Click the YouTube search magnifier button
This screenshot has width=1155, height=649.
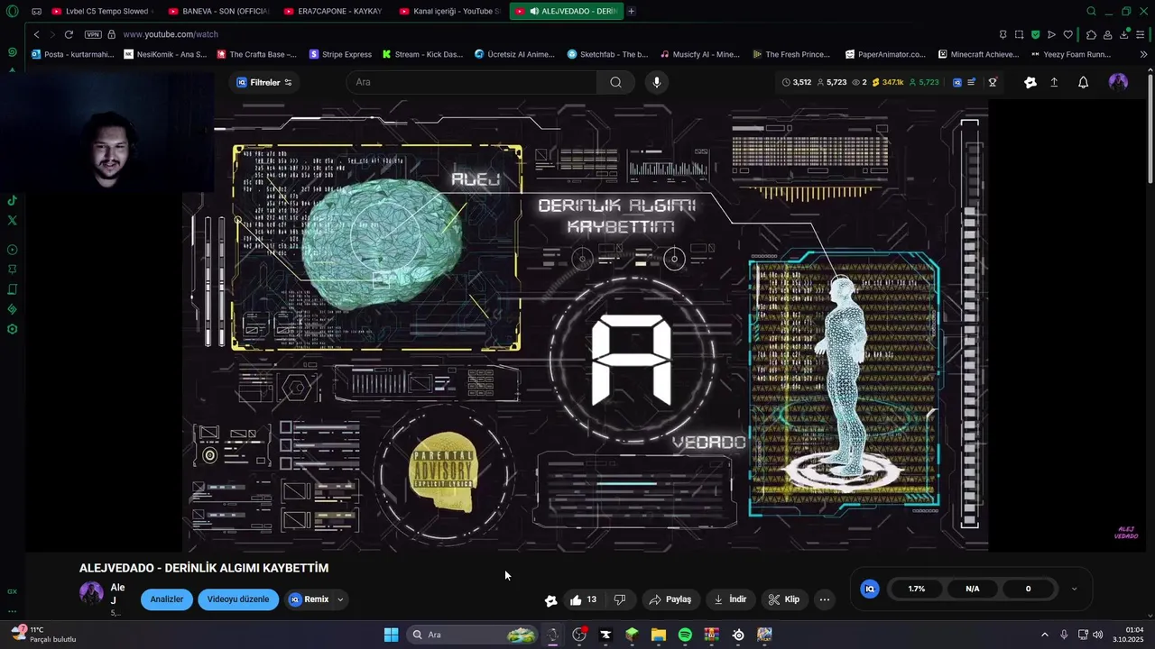[x=615, y=82]
